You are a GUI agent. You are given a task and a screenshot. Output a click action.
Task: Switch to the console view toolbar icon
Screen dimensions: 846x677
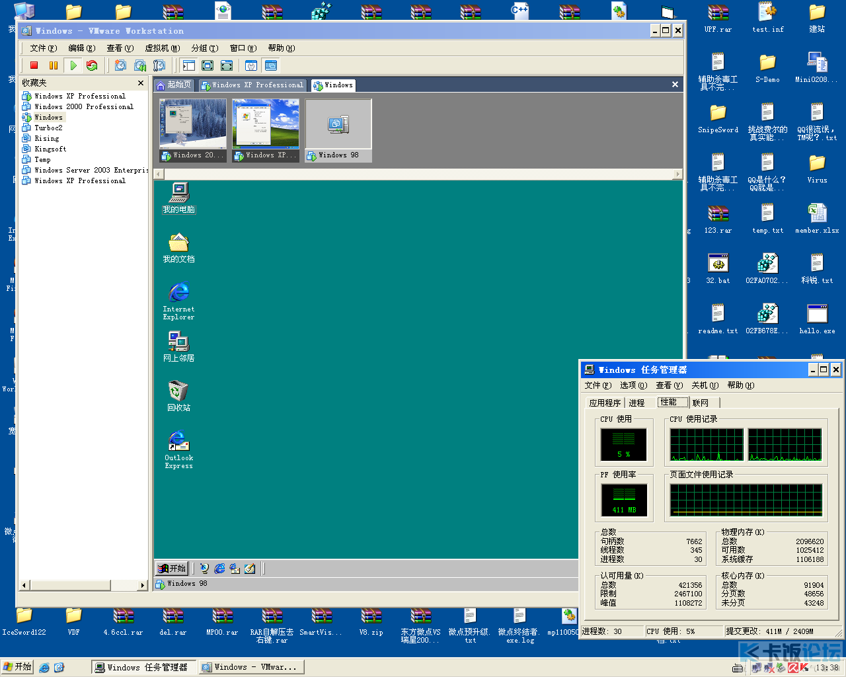[x=271, y=65]
